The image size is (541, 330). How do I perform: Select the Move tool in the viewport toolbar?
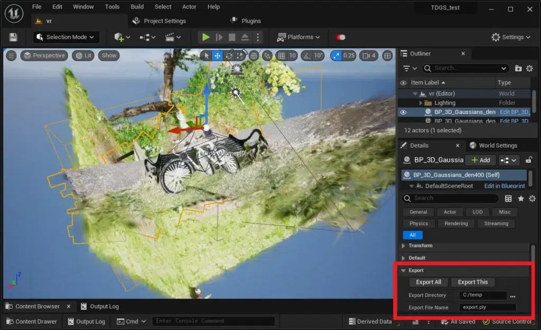tap(218, 55)
